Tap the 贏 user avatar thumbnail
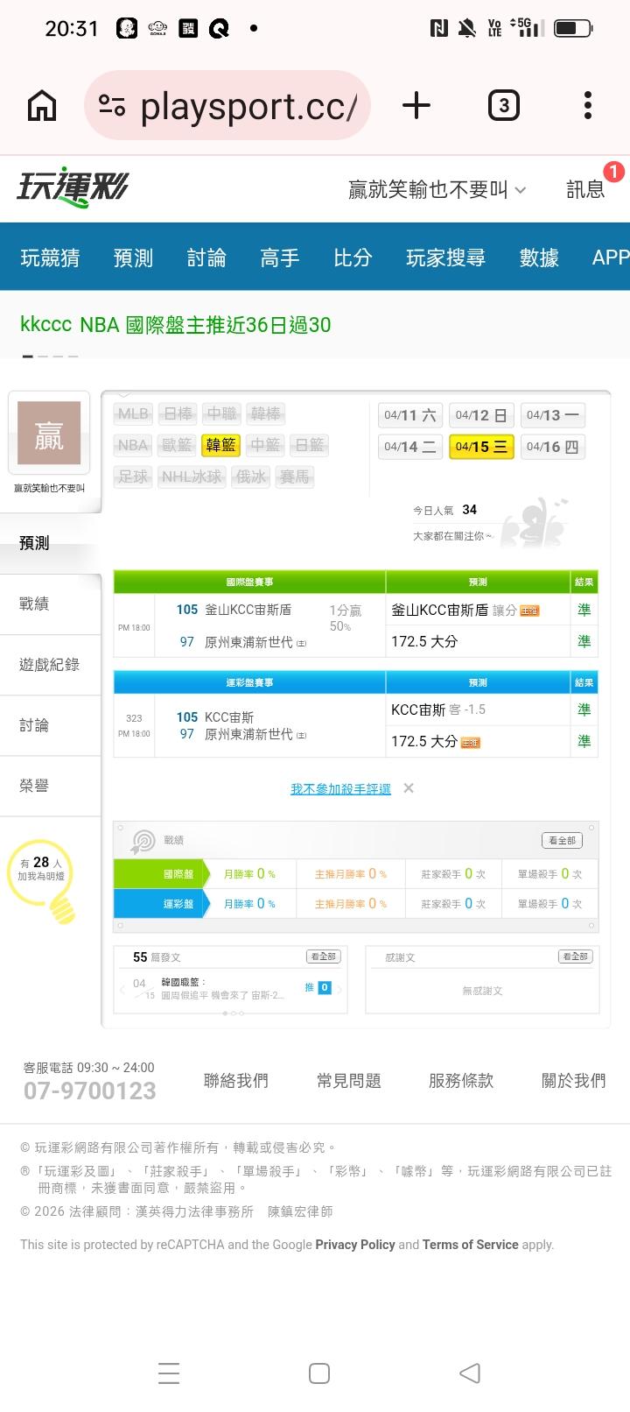Image resolution: width=630 pixels, height=1412 pixels. pyautogui.click(x=49, y=434)
